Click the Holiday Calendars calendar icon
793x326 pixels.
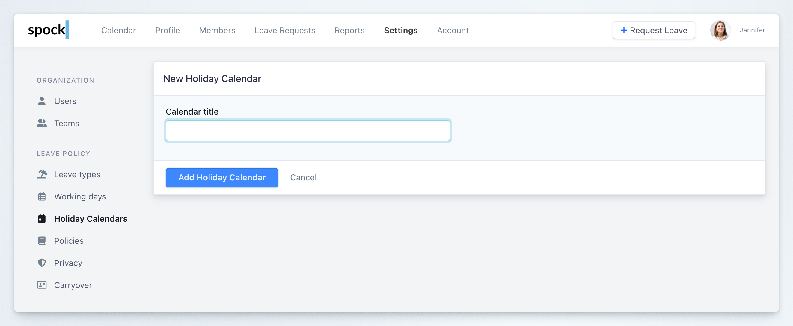tap(42, 218)
